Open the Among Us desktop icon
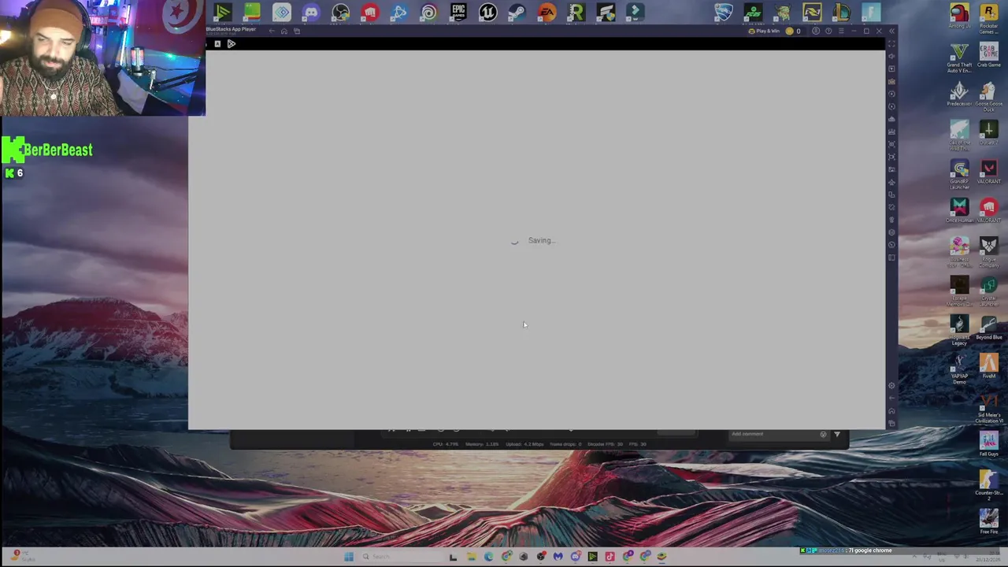 pos(959,17)
